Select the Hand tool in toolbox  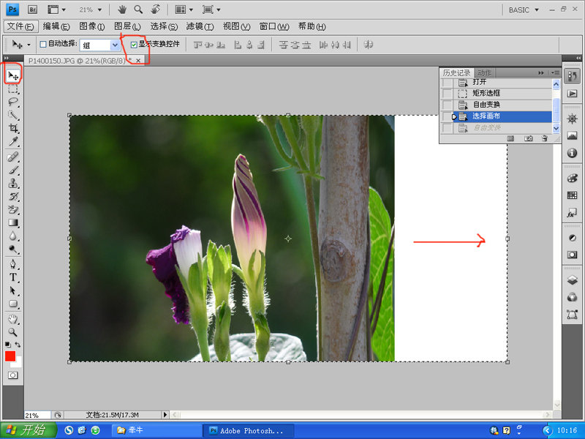[13, 319]
